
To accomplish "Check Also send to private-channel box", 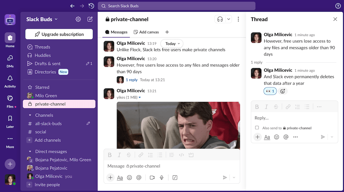I will pos(257,128).
